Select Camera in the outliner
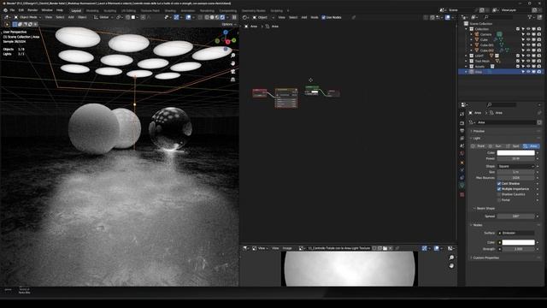Viewport: 547px width, 308px height. pyautogui.click(x=485, y=34)
